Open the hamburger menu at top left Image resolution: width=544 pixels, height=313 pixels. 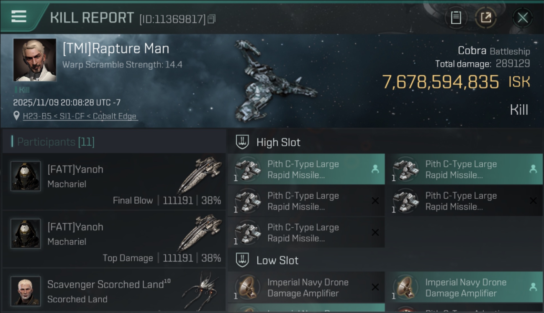[19, 17]
